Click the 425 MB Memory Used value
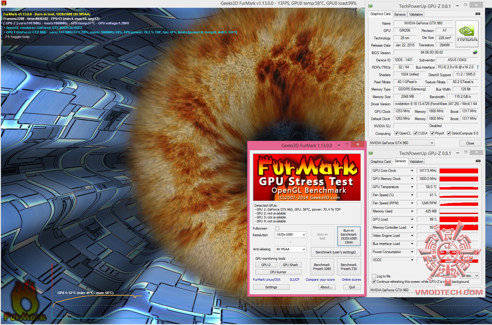This screenshot has height=325, width=492. [x=427, y=211]
